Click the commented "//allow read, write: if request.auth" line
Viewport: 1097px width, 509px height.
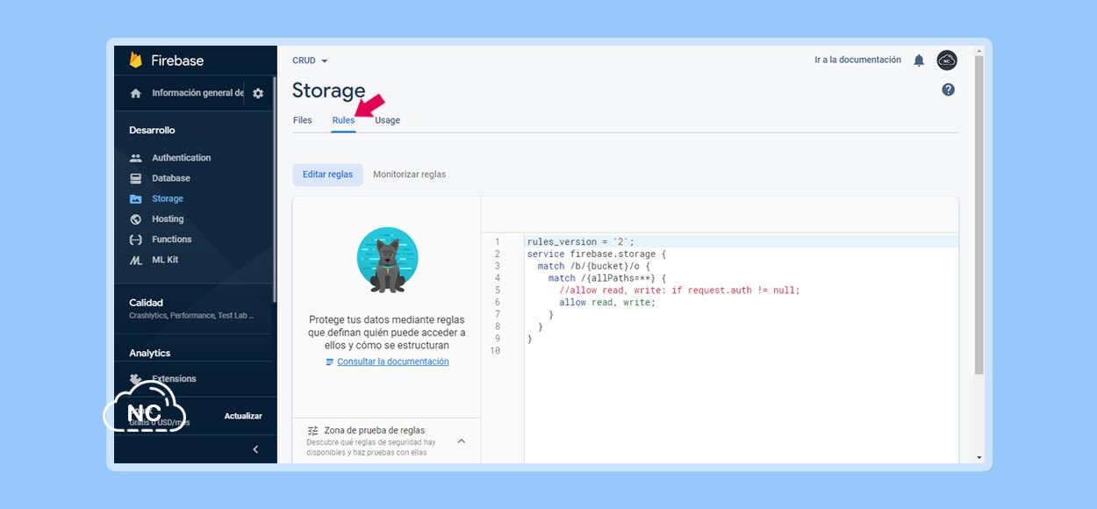[680, 290]
